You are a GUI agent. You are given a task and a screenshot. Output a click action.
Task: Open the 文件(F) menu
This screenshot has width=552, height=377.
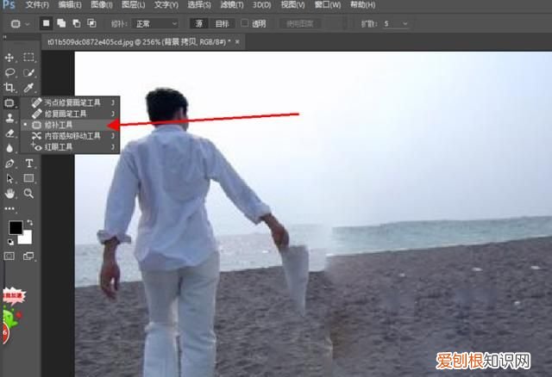(37, 5)
